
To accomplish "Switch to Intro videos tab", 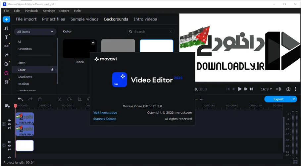I will 145,19.
